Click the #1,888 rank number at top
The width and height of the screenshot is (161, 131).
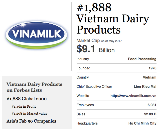(x=94, y=7)
